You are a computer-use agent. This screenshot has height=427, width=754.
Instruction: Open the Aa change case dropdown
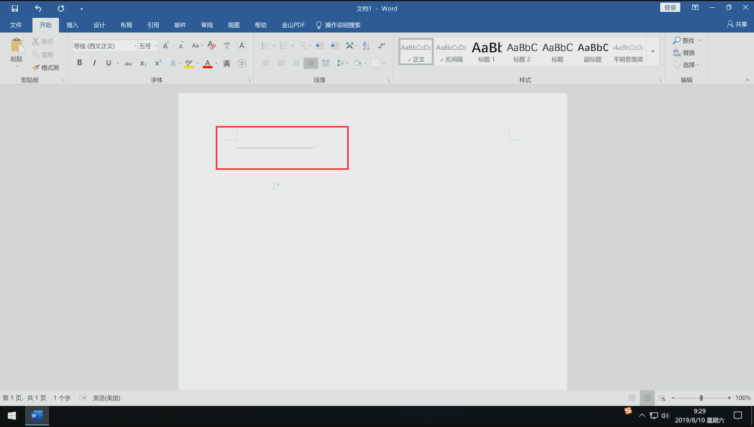(197, 46)
